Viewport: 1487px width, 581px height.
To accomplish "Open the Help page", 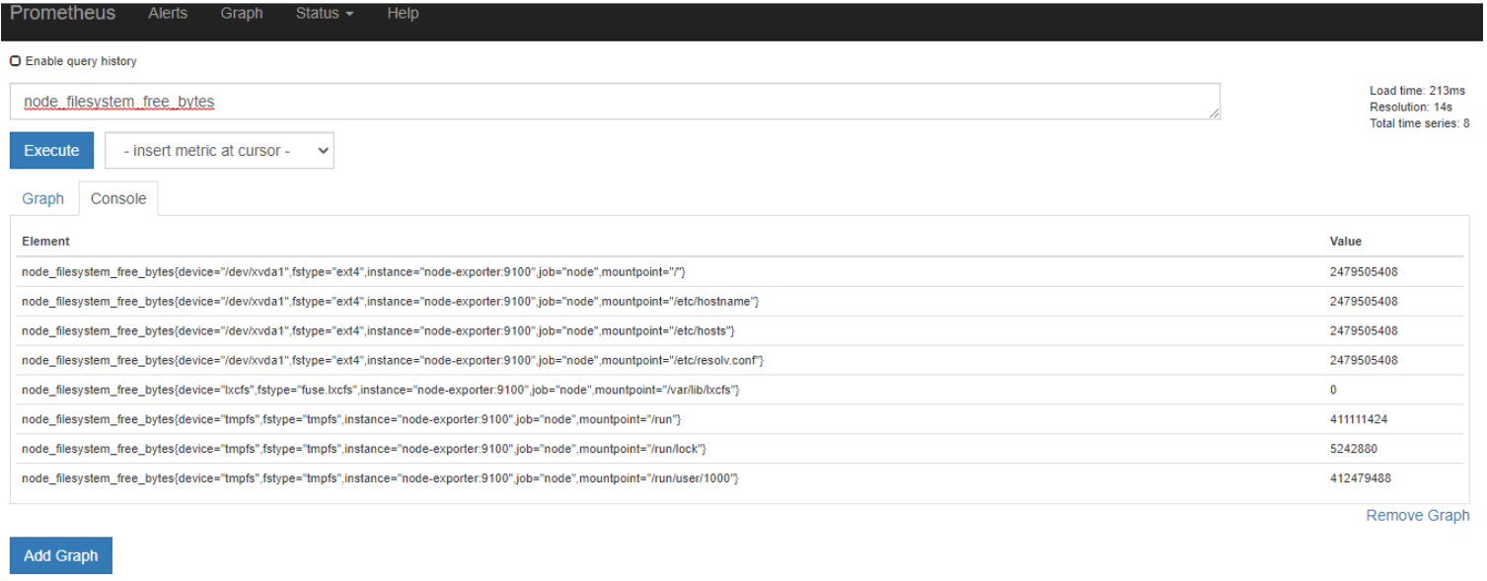I will (403, 14).
